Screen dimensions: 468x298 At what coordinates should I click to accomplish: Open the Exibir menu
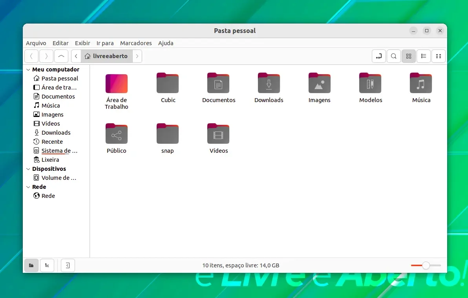(82, 43)
